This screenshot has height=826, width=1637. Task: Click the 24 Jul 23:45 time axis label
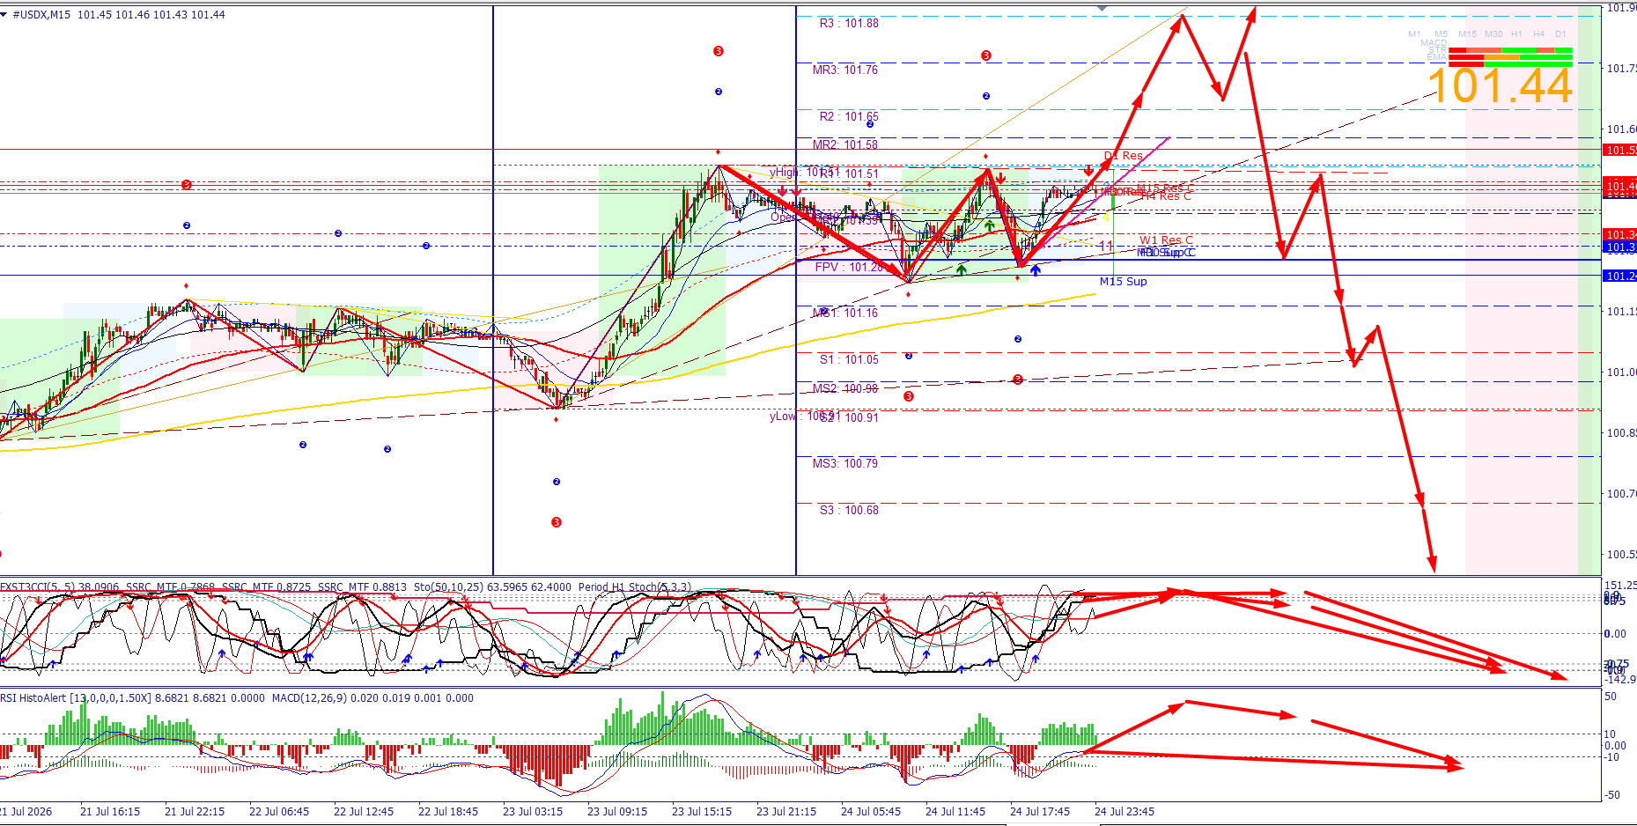(x=1125, y=812)
